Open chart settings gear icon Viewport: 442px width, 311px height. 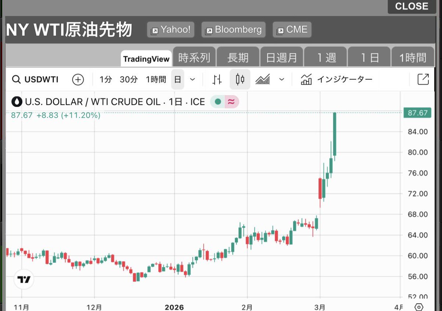click(x=418, y=307)
